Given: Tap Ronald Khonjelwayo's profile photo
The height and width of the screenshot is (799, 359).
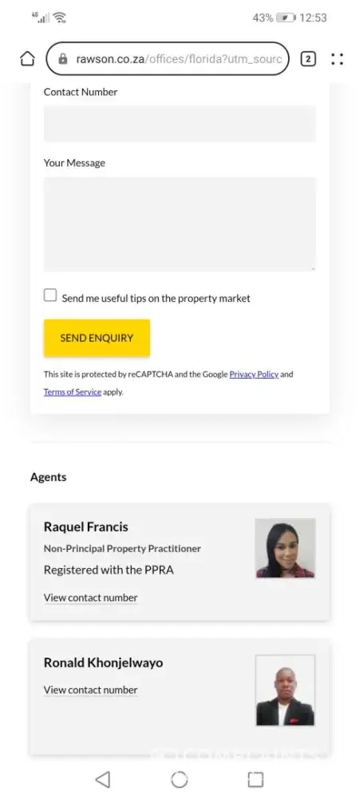Looking at the screenshot, I should [286, 690].
